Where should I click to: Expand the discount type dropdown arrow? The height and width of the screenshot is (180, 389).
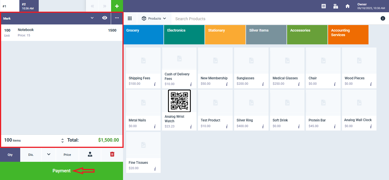49,154
